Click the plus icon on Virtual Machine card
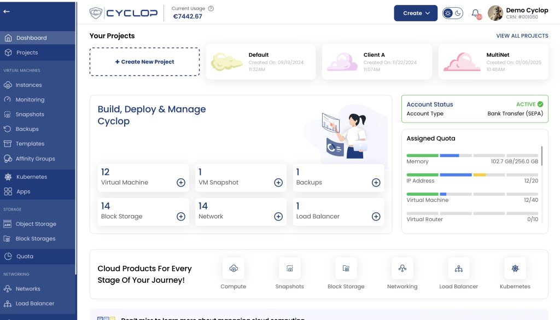This screenshot has height=320, width=560. (181, 183)
